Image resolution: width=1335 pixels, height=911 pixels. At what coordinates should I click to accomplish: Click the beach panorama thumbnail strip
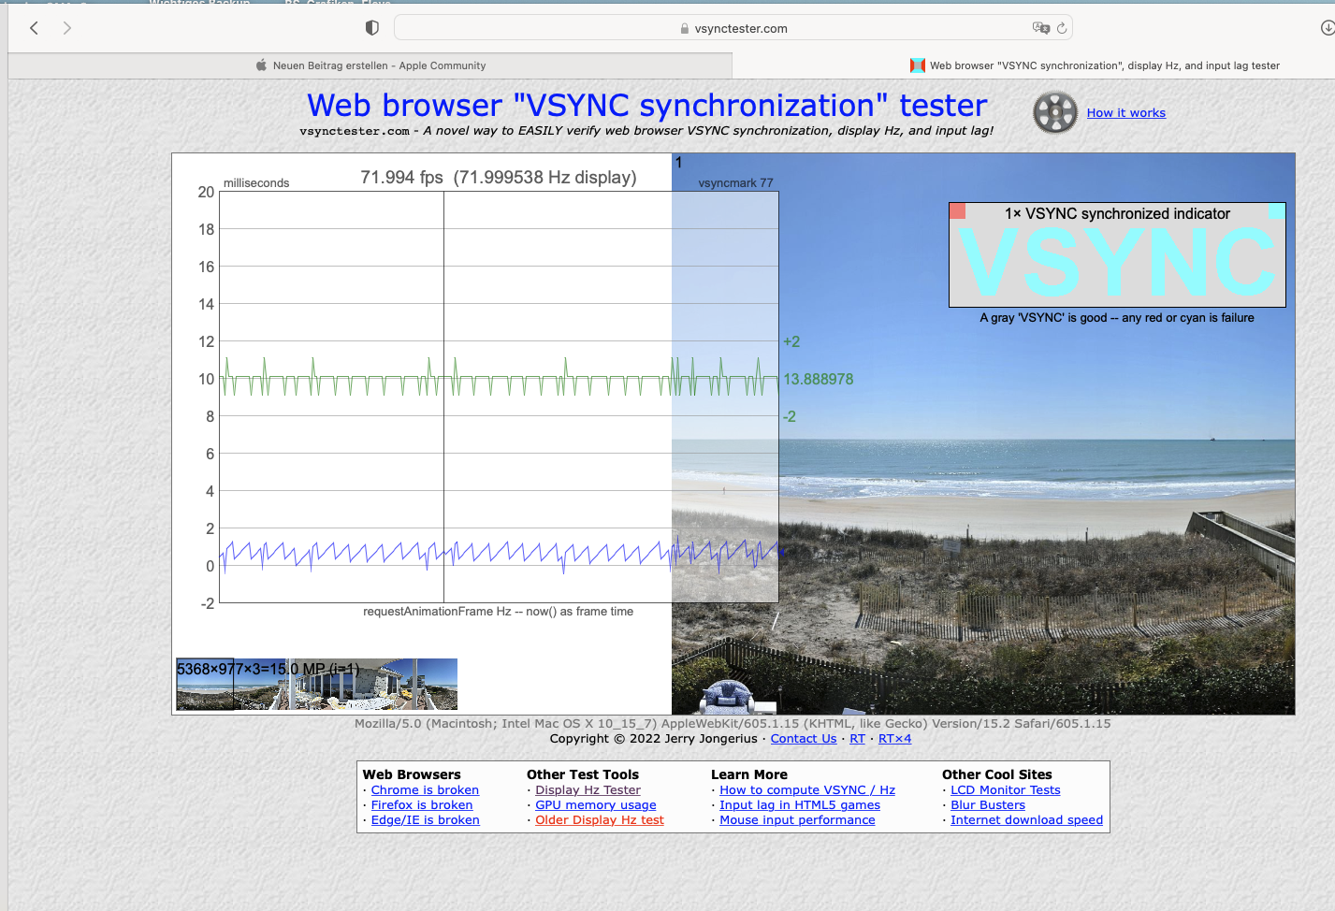[317, 685]
